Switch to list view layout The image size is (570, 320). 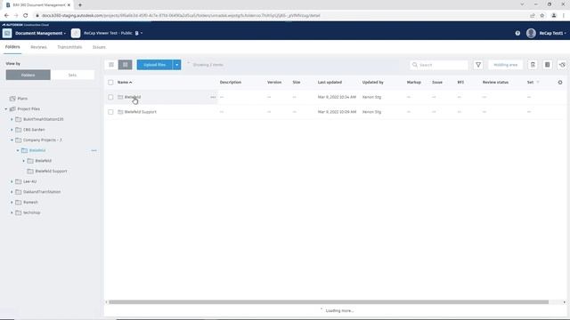pyautogui.click(x=111, y=65)
